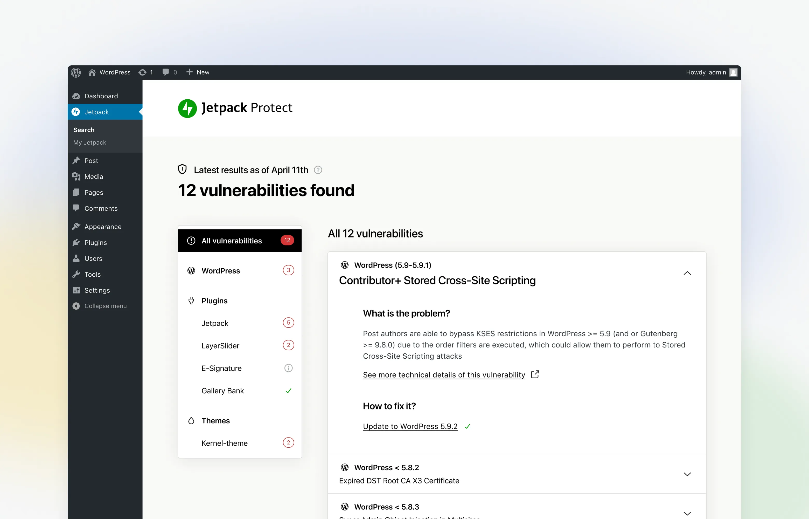Expand the WordPress < 5.8.3 vulnerability
This screenshot has width=809, height=519.
(687, 513)
